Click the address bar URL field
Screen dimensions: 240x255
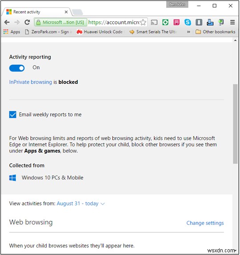point(114,22)
